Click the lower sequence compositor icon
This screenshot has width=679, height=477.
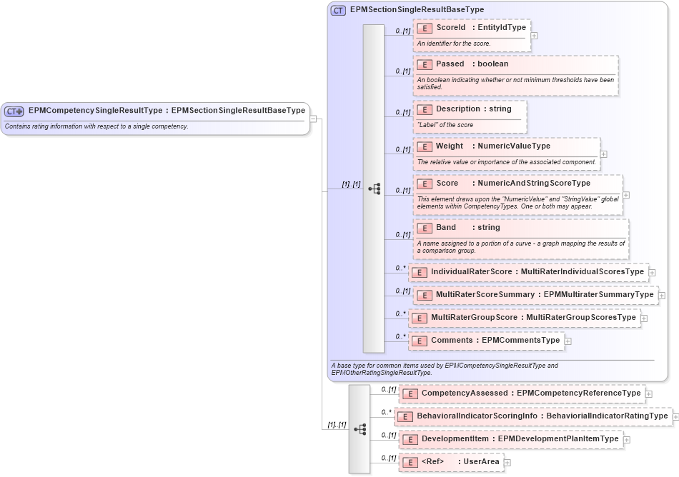tap(361, 429)
